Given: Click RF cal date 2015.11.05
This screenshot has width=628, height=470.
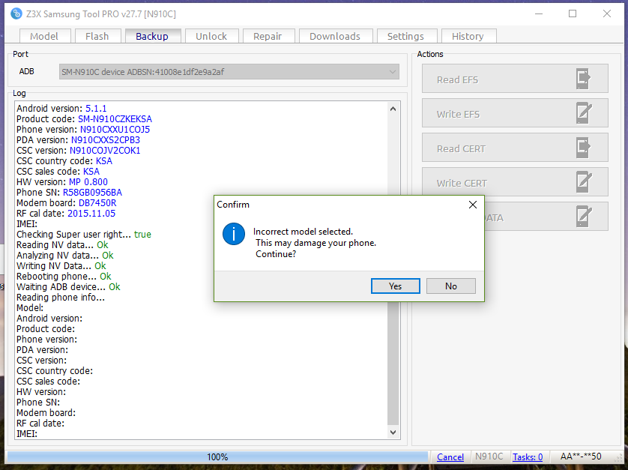Looking at the screenshot, I should (x=91, y=213).
